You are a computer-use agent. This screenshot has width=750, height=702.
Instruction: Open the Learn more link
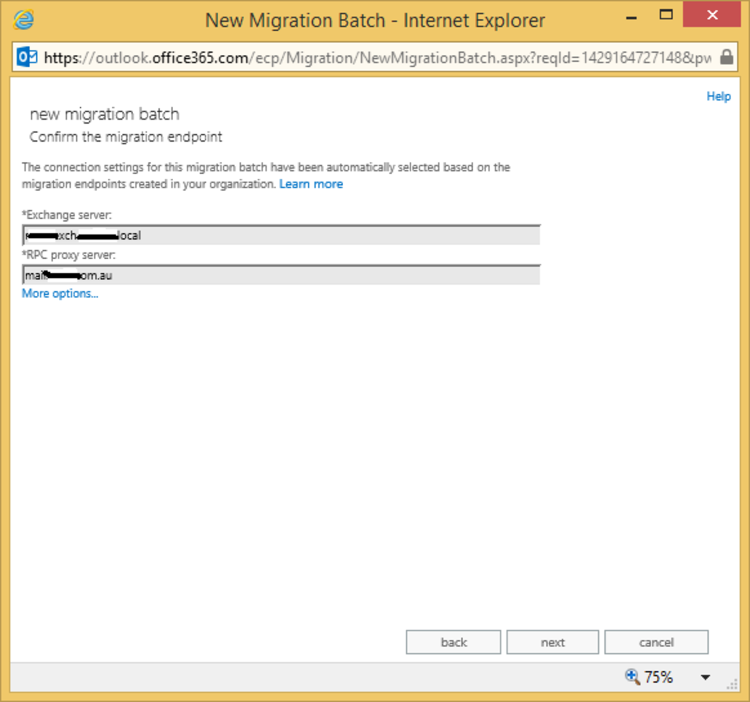311,184
